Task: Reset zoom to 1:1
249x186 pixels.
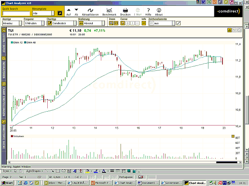Action: [x=116, y=23]
